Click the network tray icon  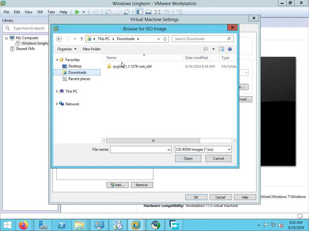click(273, 225)
